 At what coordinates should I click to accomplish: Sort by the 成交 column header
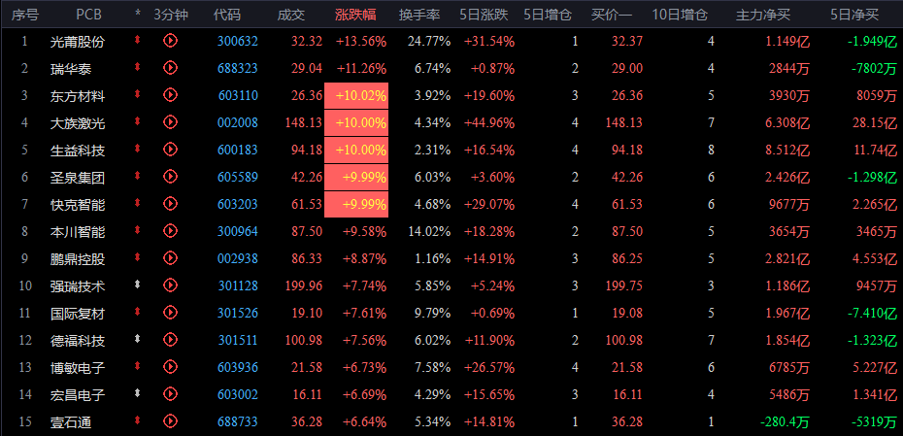tap(291, 15)
